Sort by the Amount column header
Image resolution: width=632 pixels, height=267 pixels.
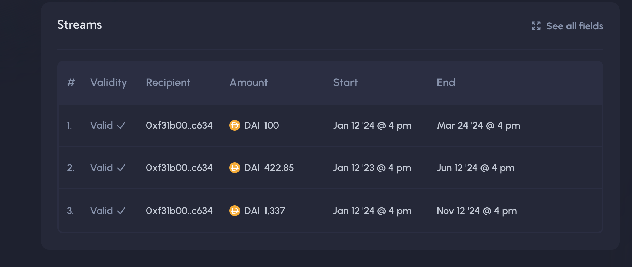[248, 83]
